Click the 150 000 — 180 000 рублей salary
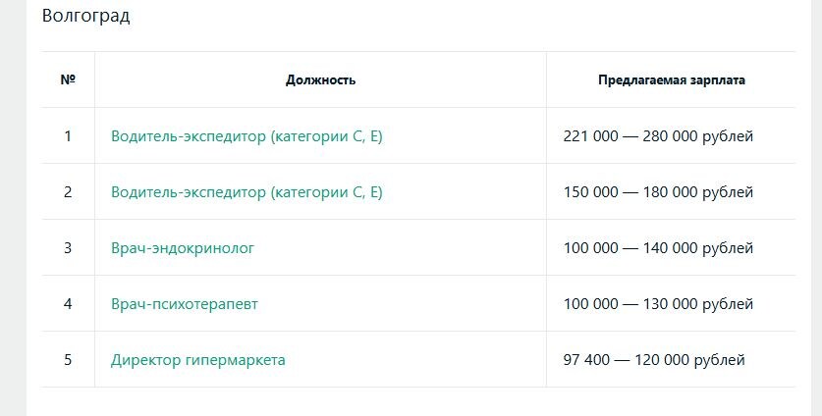Screen dimensions: 822x416 pos(658,192)
